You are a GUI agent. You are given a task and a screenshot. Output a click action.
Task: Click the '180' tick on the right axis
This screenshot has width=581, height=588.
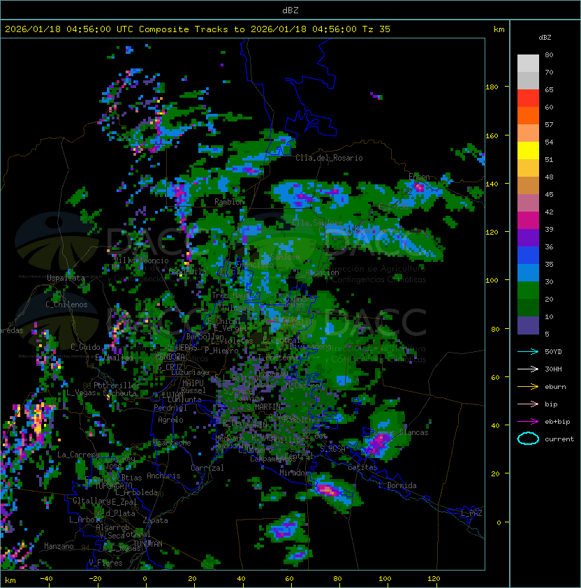click(x=492, y=87)
